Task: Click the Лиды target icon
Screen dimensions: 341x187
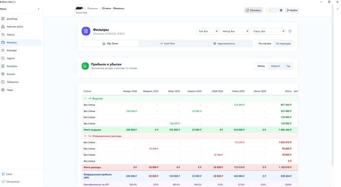Action: coord(3,90)
